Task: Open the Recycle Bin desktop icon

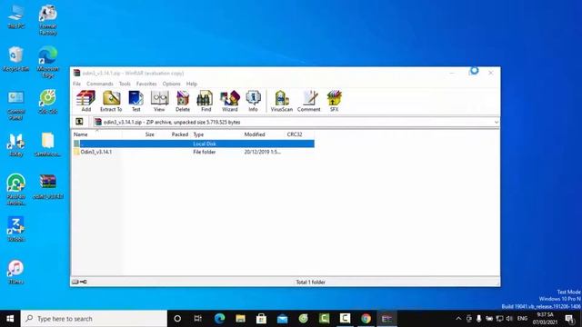Action: [x=16, y=59]
